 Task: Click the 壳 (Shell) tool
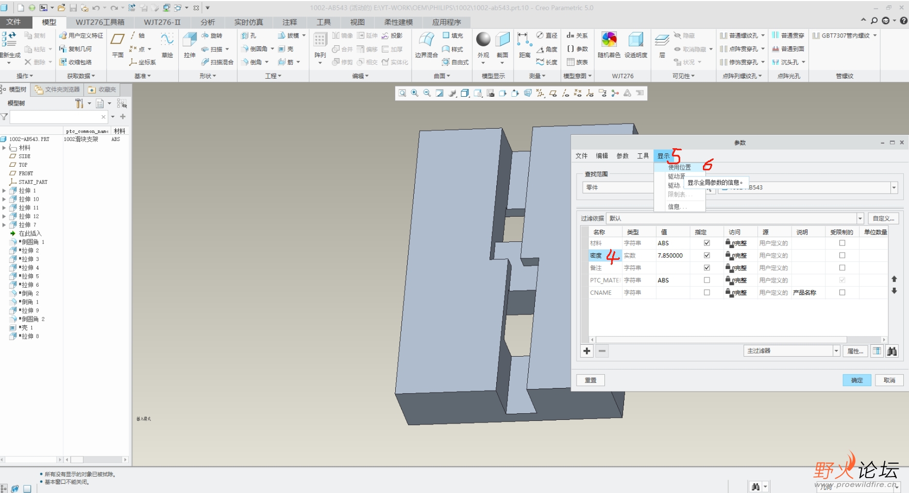[x=286, y=49]
